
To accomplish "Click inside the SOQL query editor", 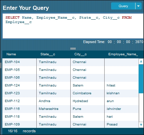I will coord(73,26).
